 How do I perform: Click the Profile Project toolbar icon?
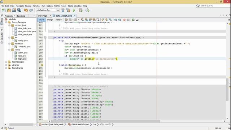point(87,10)
